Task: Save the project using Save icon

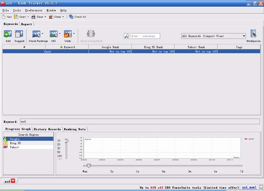Action: [x=34, y=17]
